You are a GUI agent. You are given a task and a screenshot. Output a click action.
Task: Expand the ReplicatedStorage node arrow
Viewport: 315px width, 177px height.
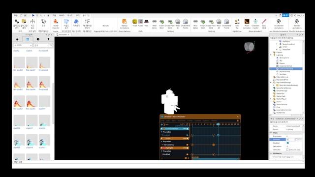tap(271, 83)
